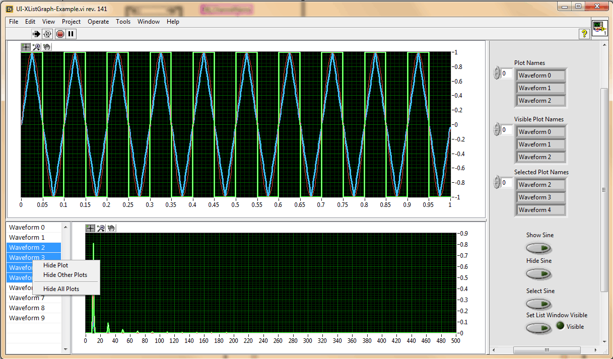Open the Edit menu
The width and height of the screenshot is (613, 359).
click(30, 22)
